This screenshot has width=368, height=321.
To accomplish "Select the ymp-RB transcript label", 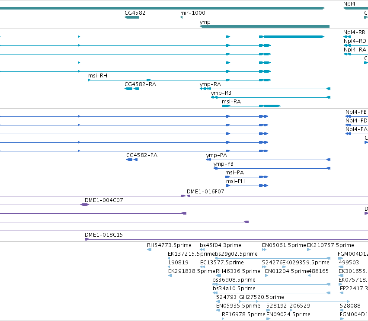I will coord(221,93).
